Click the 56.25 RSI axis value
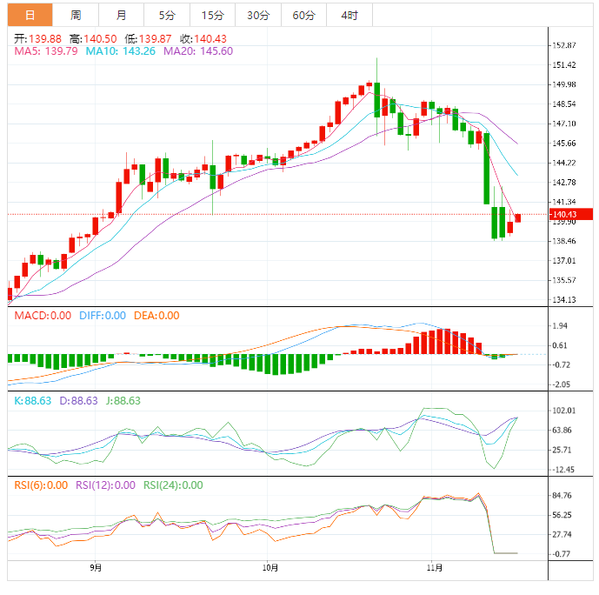 coord(562,515)
